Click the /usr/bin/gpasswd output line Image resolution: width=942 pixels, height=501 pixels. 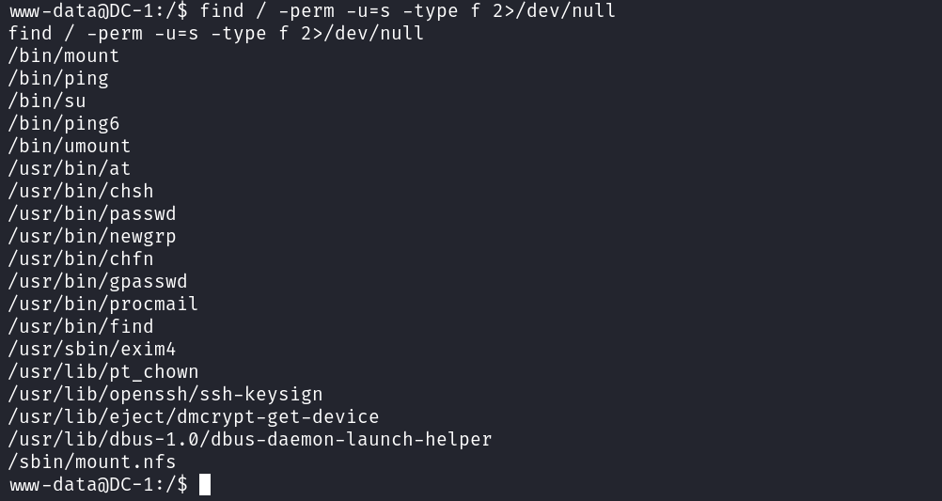98,281
